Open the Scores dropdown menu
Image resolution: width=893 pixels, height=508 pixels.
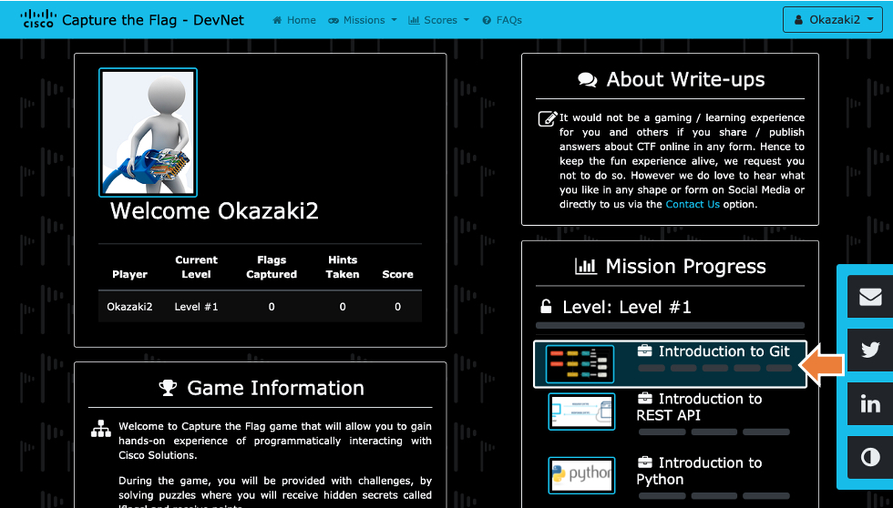[439, 20]
